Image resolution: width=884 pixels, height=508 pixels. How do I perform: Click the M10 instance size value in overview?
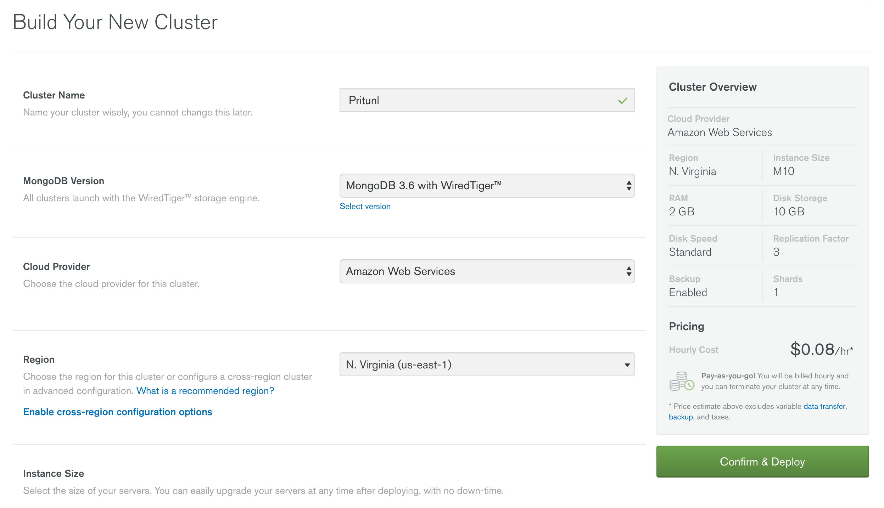tap(783, 171)
